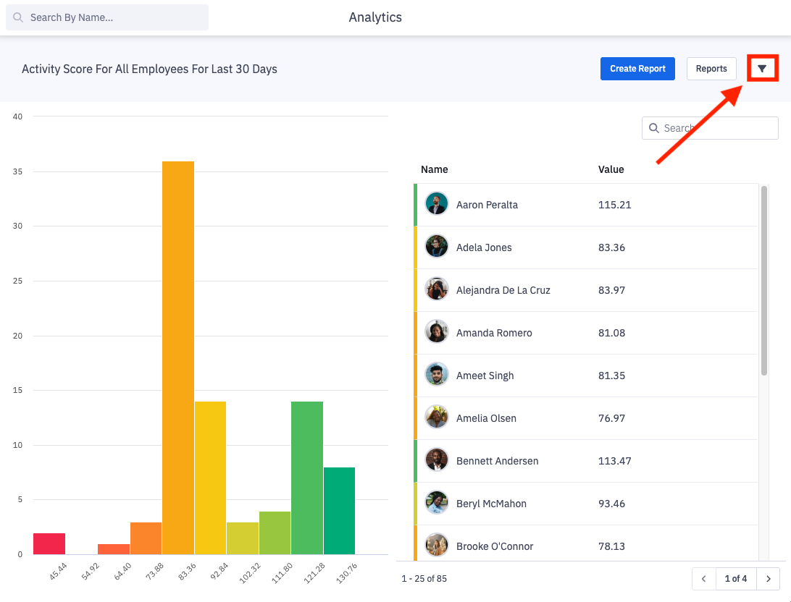This screenshot has height=602, width=791.
Task: Click Aaron Peralta's avatar
Action: [x=437, y=205]
